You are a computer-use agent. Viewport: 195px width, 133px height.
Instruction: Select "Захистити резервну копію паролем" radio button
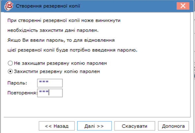pyautogui.click(x=10, y=71)
